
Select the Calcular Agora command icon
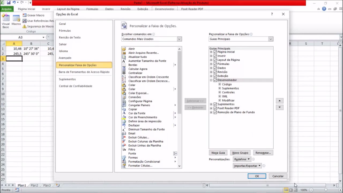[124, 69]
